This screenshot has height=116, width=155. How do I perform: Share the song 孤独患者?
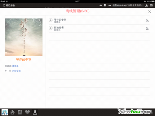coord(147,28)
